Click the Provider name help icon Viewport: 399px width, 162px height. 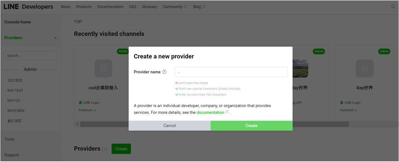coord(164,72)
